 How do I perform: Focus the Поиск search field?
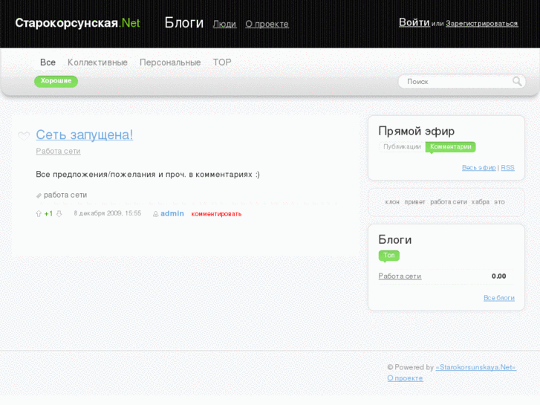455,82
